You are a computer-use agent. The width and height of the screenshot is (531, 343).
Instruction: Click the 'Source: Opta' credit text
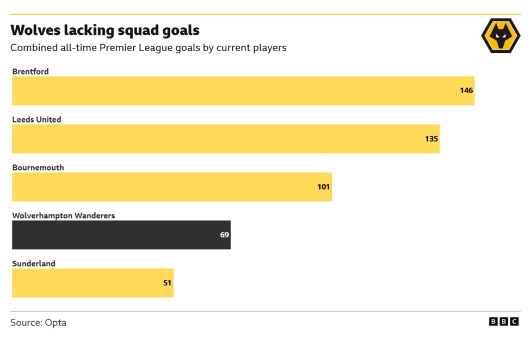[39, 322]
